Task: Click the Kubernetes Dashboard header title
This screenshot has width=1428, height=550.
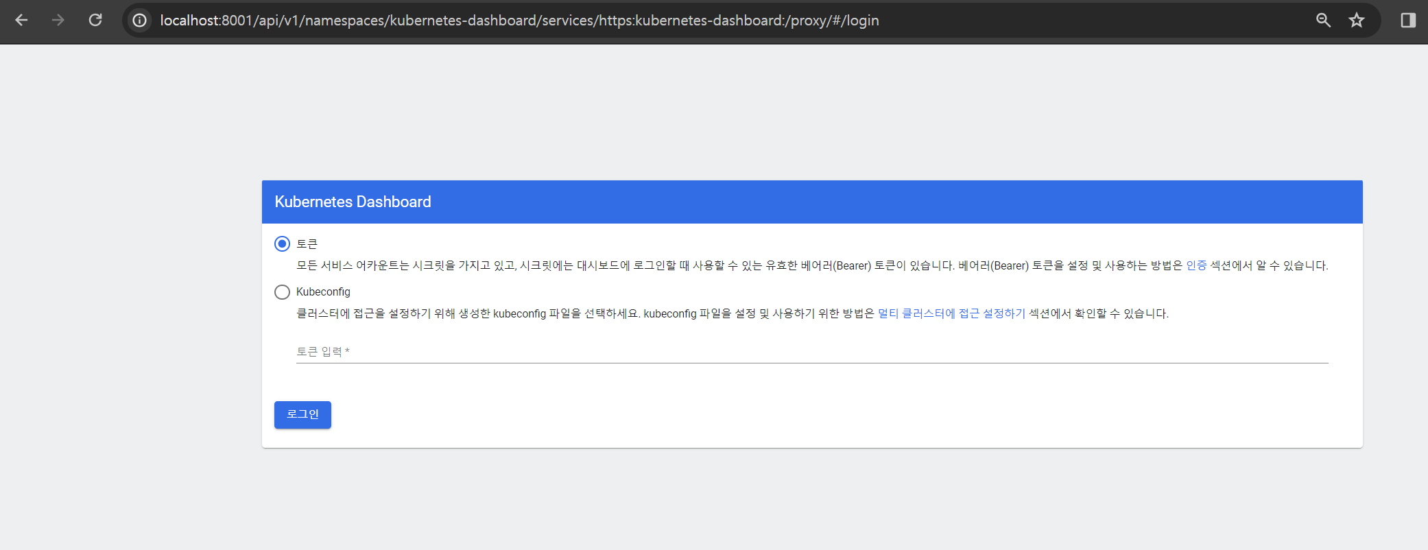Action: [353, 202]
